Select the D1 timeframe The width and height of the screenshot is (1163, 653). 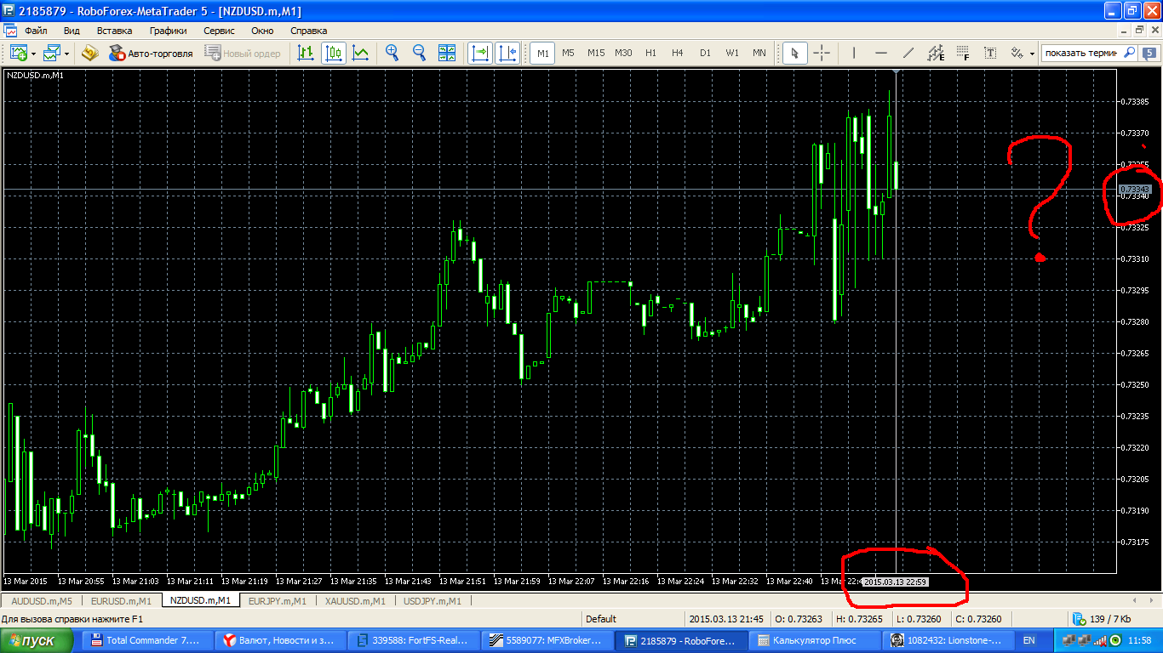pyautogui.click(x=705, y=53)
